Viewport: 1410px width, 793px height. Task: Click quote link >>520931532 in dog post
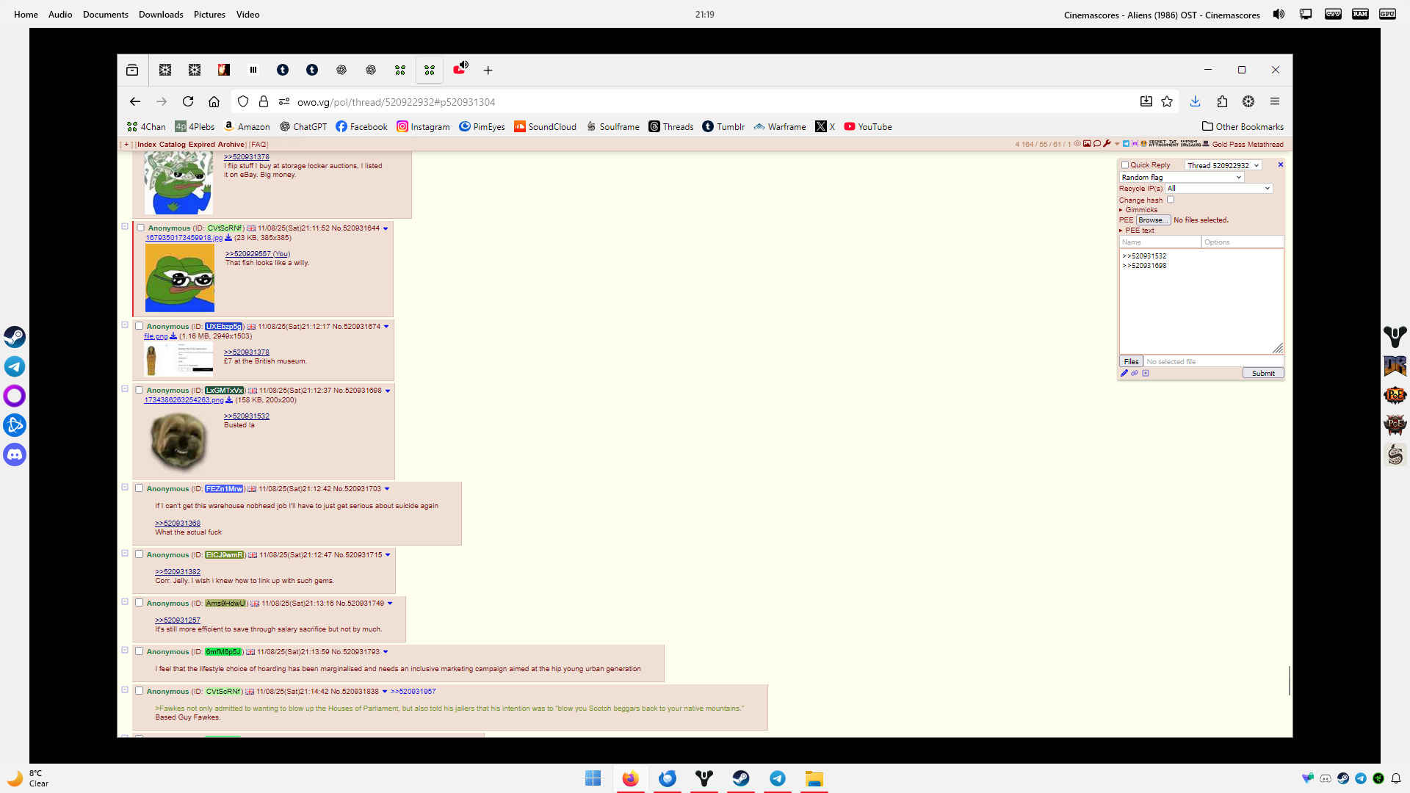pyautogui.click(x=247, y=416)
